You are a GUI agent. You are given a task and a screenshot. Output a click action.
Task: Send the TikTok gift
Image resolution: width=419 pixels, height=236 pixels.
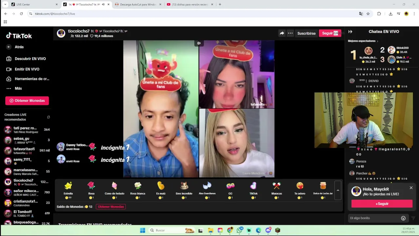pyautogui.click(x=253, y=190)
